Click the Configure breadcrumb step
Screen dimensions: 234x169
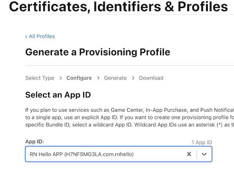point(79,78)
